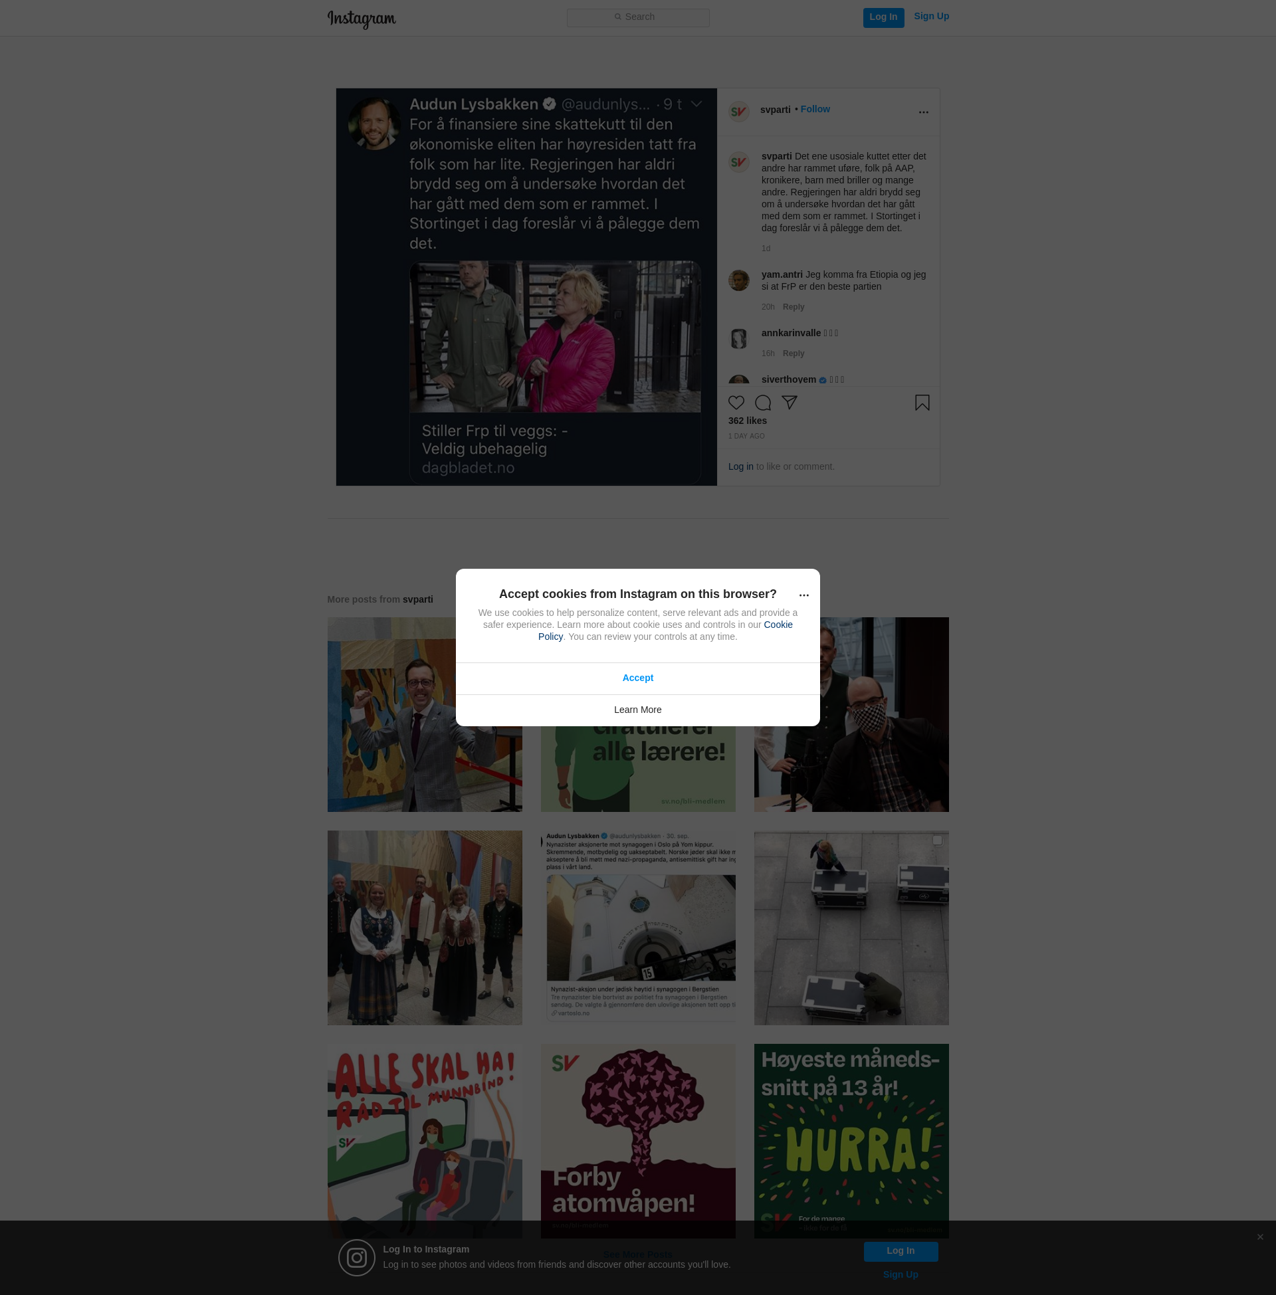The width and height of the screenshot is (1276, 1295).
Task: Click the See More Posts link
Action: [x=637, y=1255]
